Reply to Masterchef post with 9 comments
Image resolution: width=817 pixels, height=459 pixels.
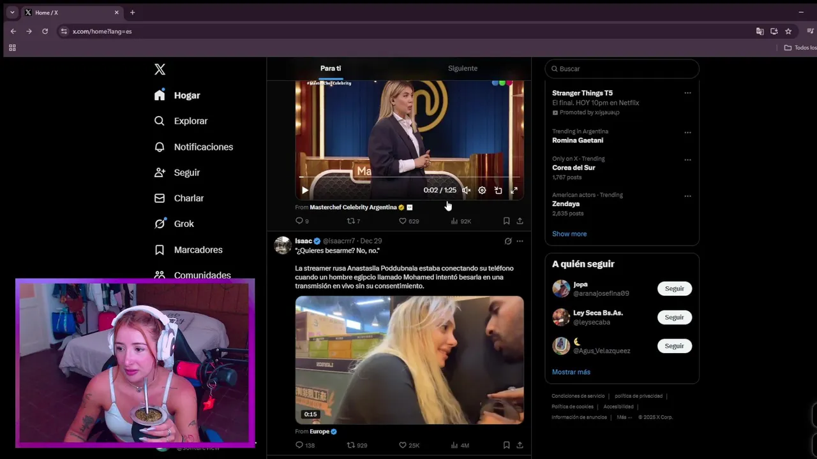pyautogui.click(x=302, y=221)
